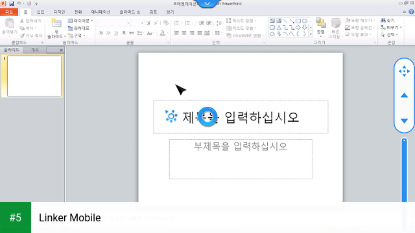
Task: Expand the shapes gallery more arrow
Action: 311,34
